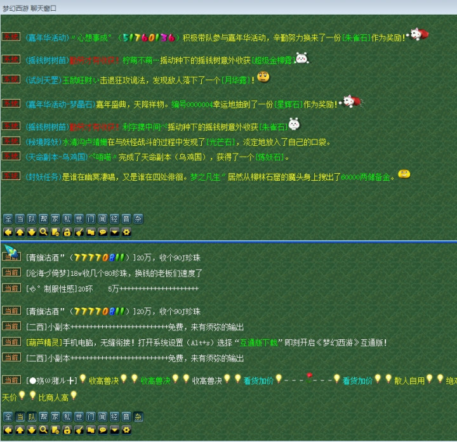Viewport: 457px width, 442px height.
Task: Click the 世 channel button in lower pane
Action: [x=79, y=417]
